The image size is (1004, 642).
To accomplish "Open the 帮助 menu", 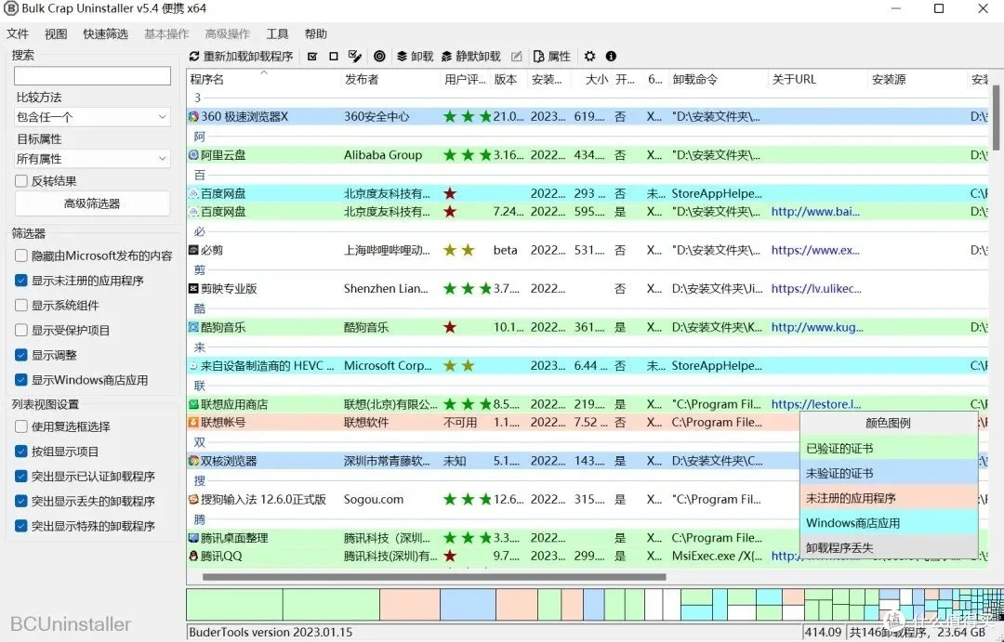I will [316, 34].
